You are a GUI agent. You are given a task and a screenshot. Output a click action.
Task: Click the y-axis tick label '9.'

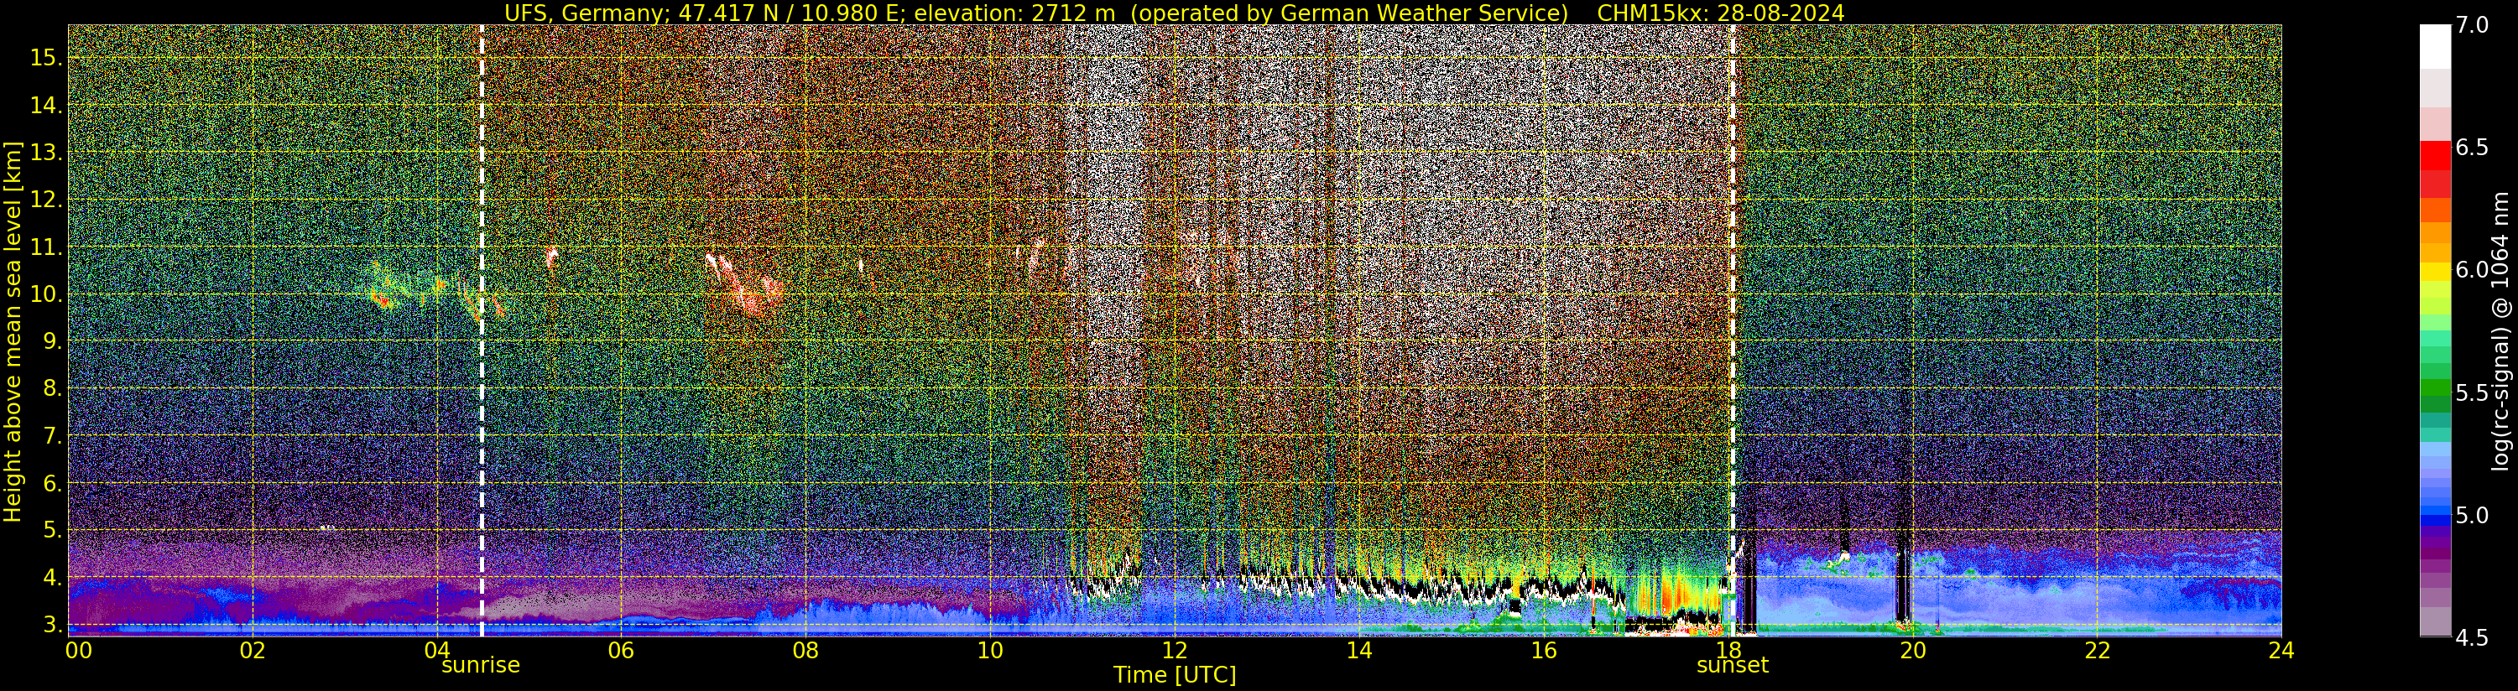(x=52, y=341)
